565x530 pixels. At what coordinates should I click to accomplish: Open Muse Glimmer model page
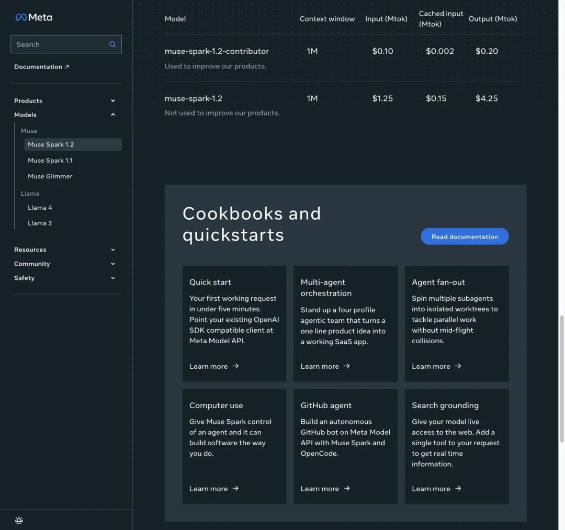pyautogui.click(x=50, y=176)
